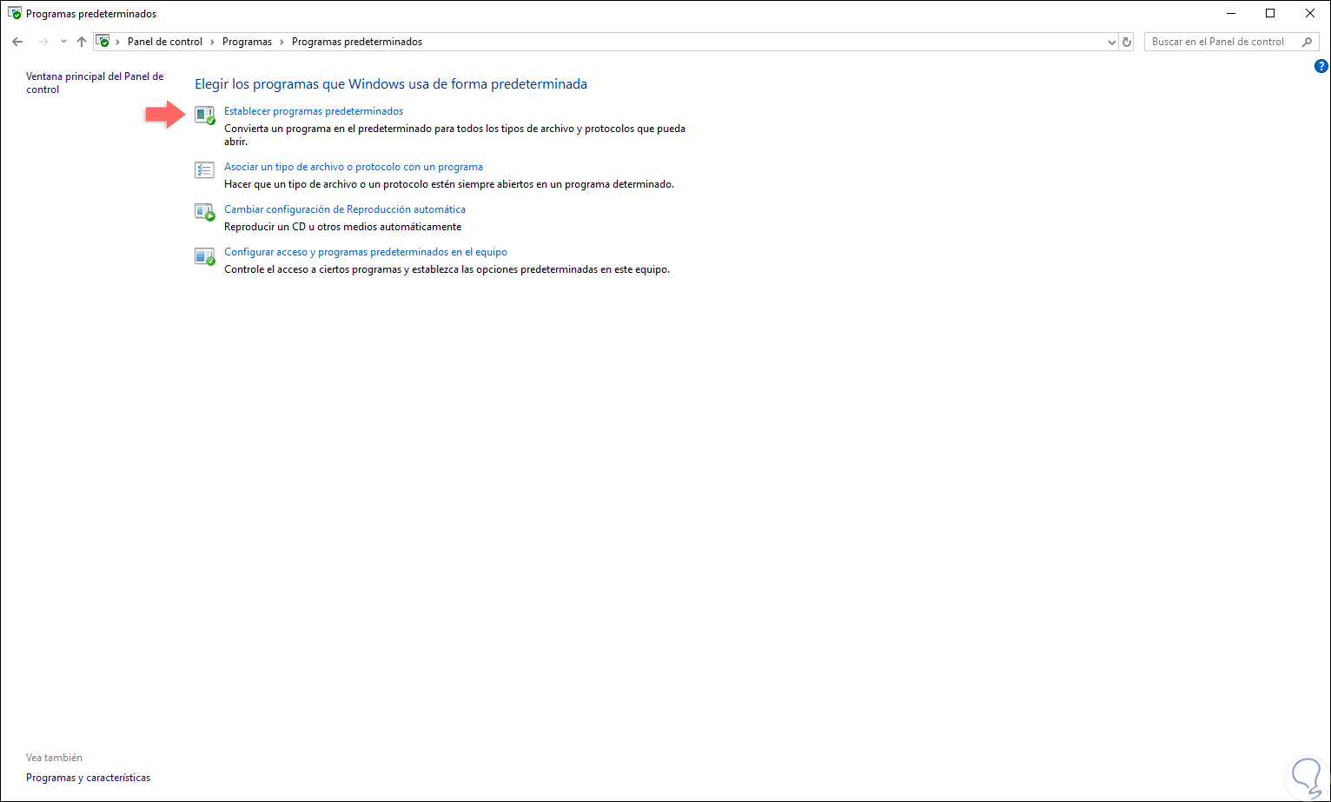This screenshot has height=802, width=1331.
Task: Select Programas breadcrumb
Action: [247, 42]
